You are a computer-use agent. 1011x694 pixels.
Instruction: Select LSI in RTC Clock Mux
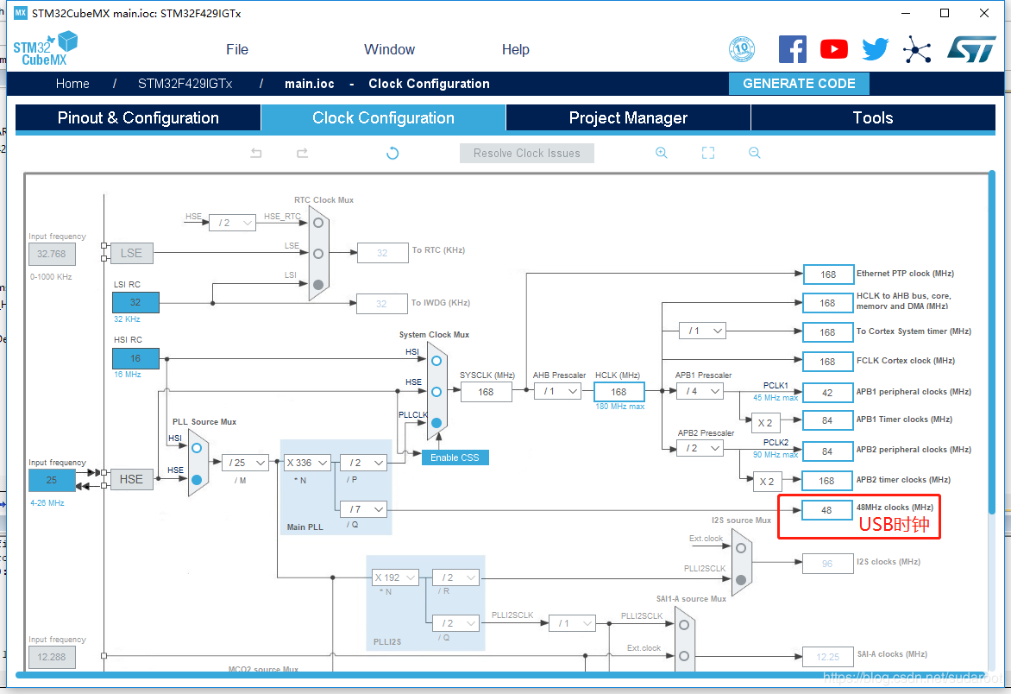317,285
